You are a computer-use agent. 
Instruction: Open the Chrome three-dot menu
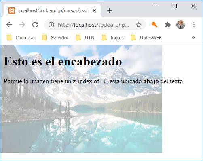click(x=194, y=25)
